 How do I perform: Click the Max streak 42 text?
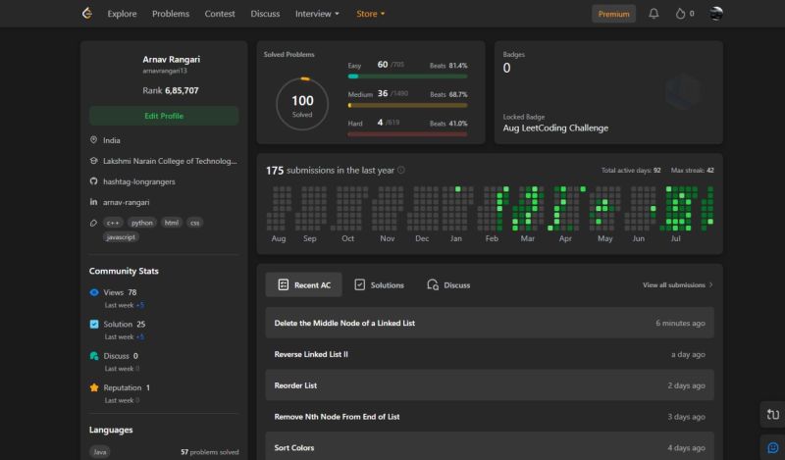693,171
